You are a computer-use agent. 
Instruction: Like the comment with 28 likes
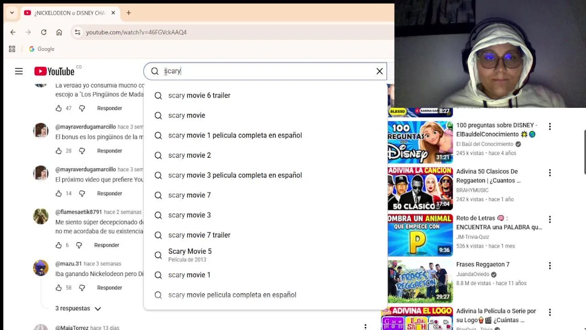point(59,151)
